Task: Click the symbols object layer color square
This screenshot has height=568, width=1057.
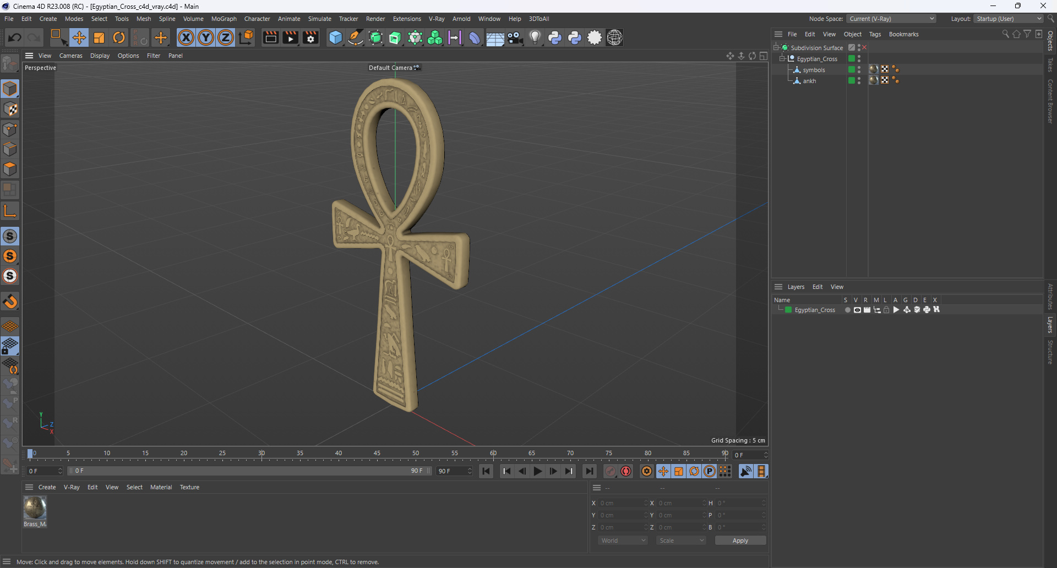Action: (x=852, y=69)
